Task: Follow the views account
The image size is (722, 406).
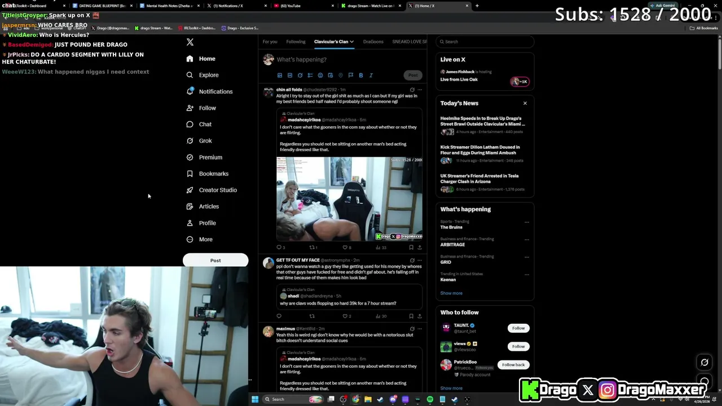Action: (518, 346)
